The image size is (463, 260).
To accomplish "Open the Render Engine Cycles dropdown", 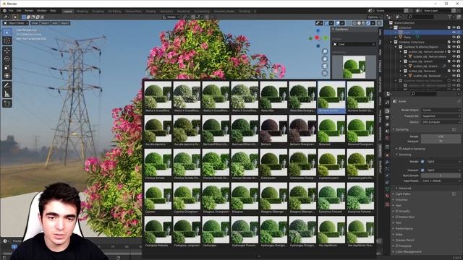I will click(x=441, y=110).
